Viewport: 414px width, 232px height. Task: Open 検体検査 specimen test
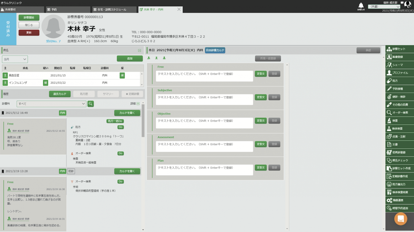400,129
